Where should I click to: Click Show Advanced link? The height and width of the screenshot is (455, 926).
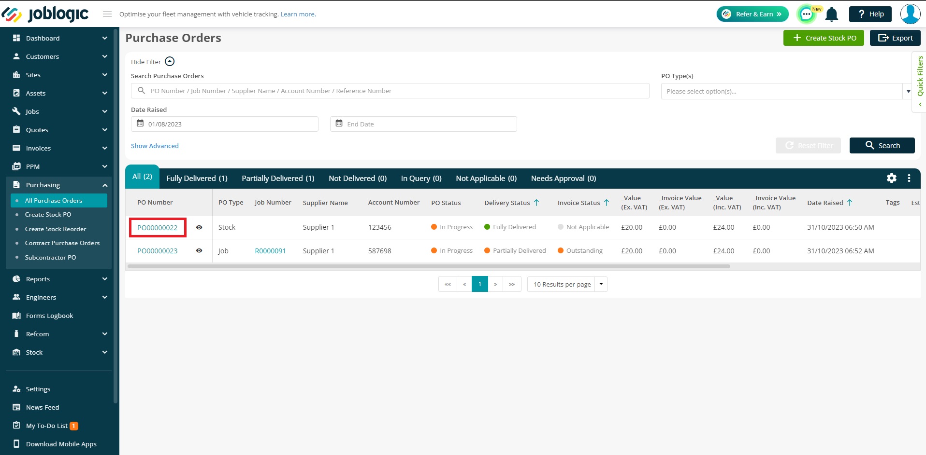coord(155,146)
